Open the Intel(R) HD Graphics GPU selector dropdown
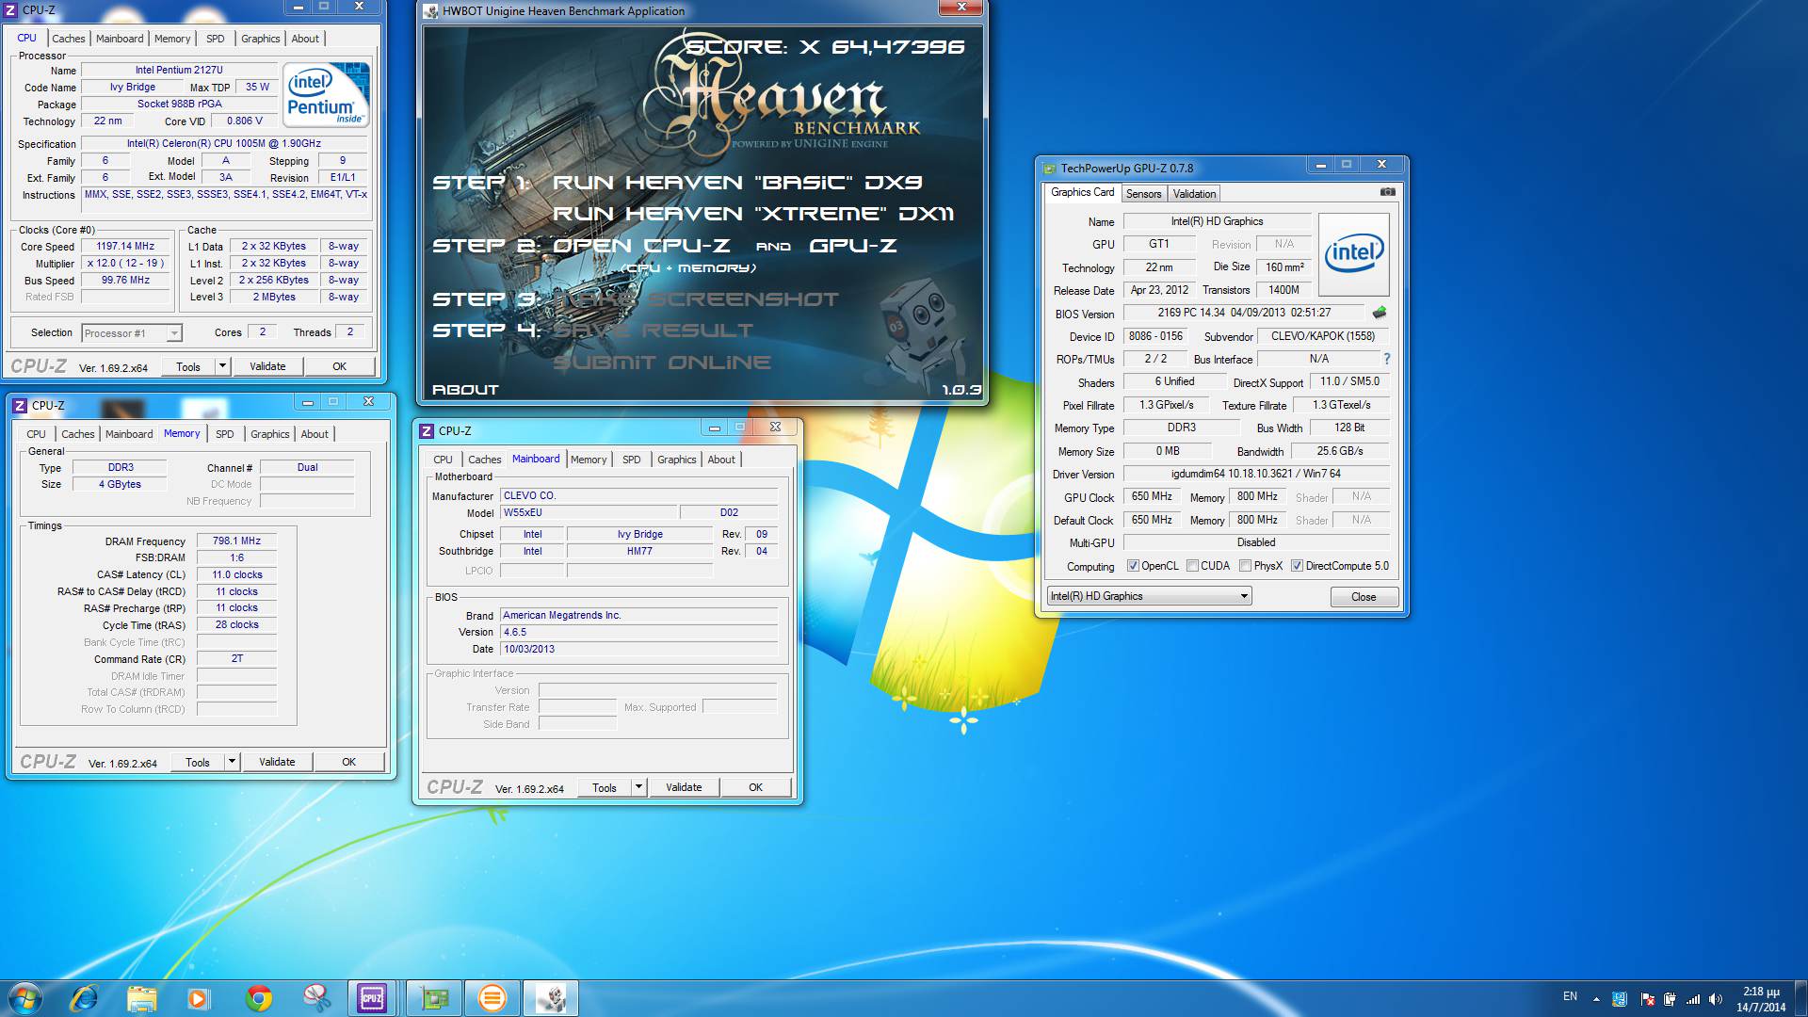1808x1017 pixels. pos(1149,596)
